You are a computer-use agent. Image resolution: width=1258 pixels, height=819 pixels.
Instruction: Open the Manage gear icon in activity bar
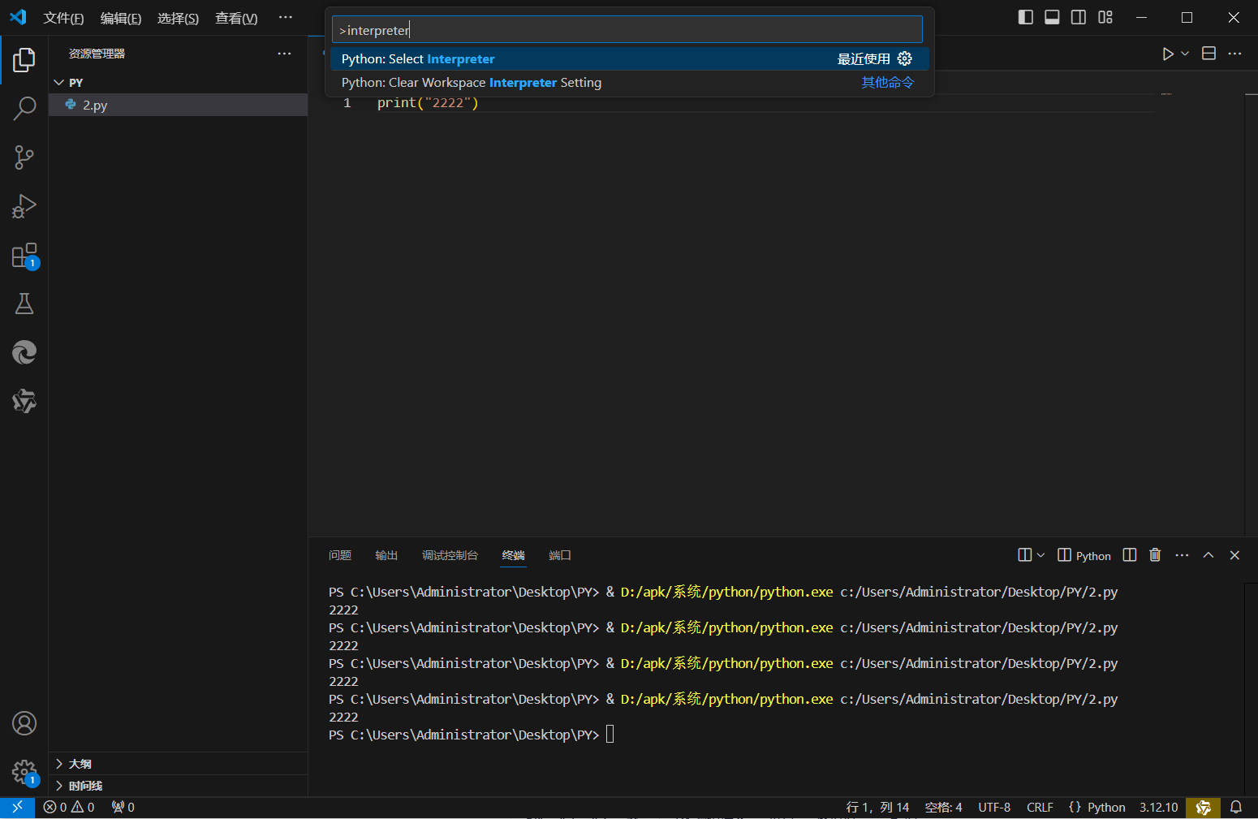[24, 772]
